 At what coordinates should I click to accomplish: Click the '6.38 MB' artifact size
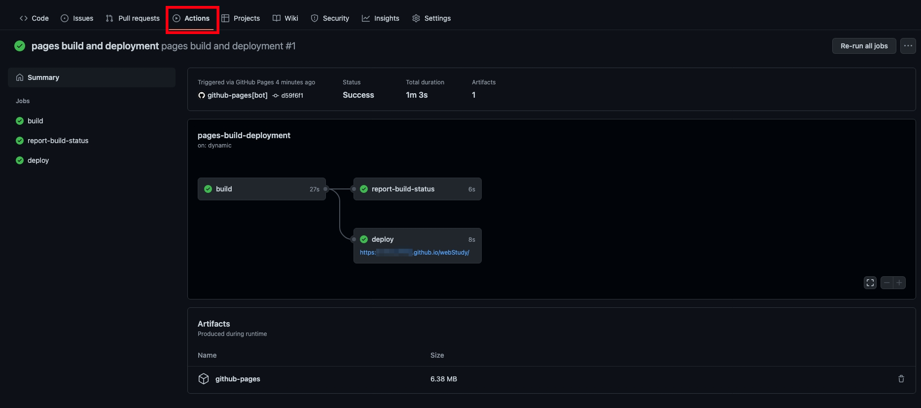pyautogui.click(x=444, y=379)
